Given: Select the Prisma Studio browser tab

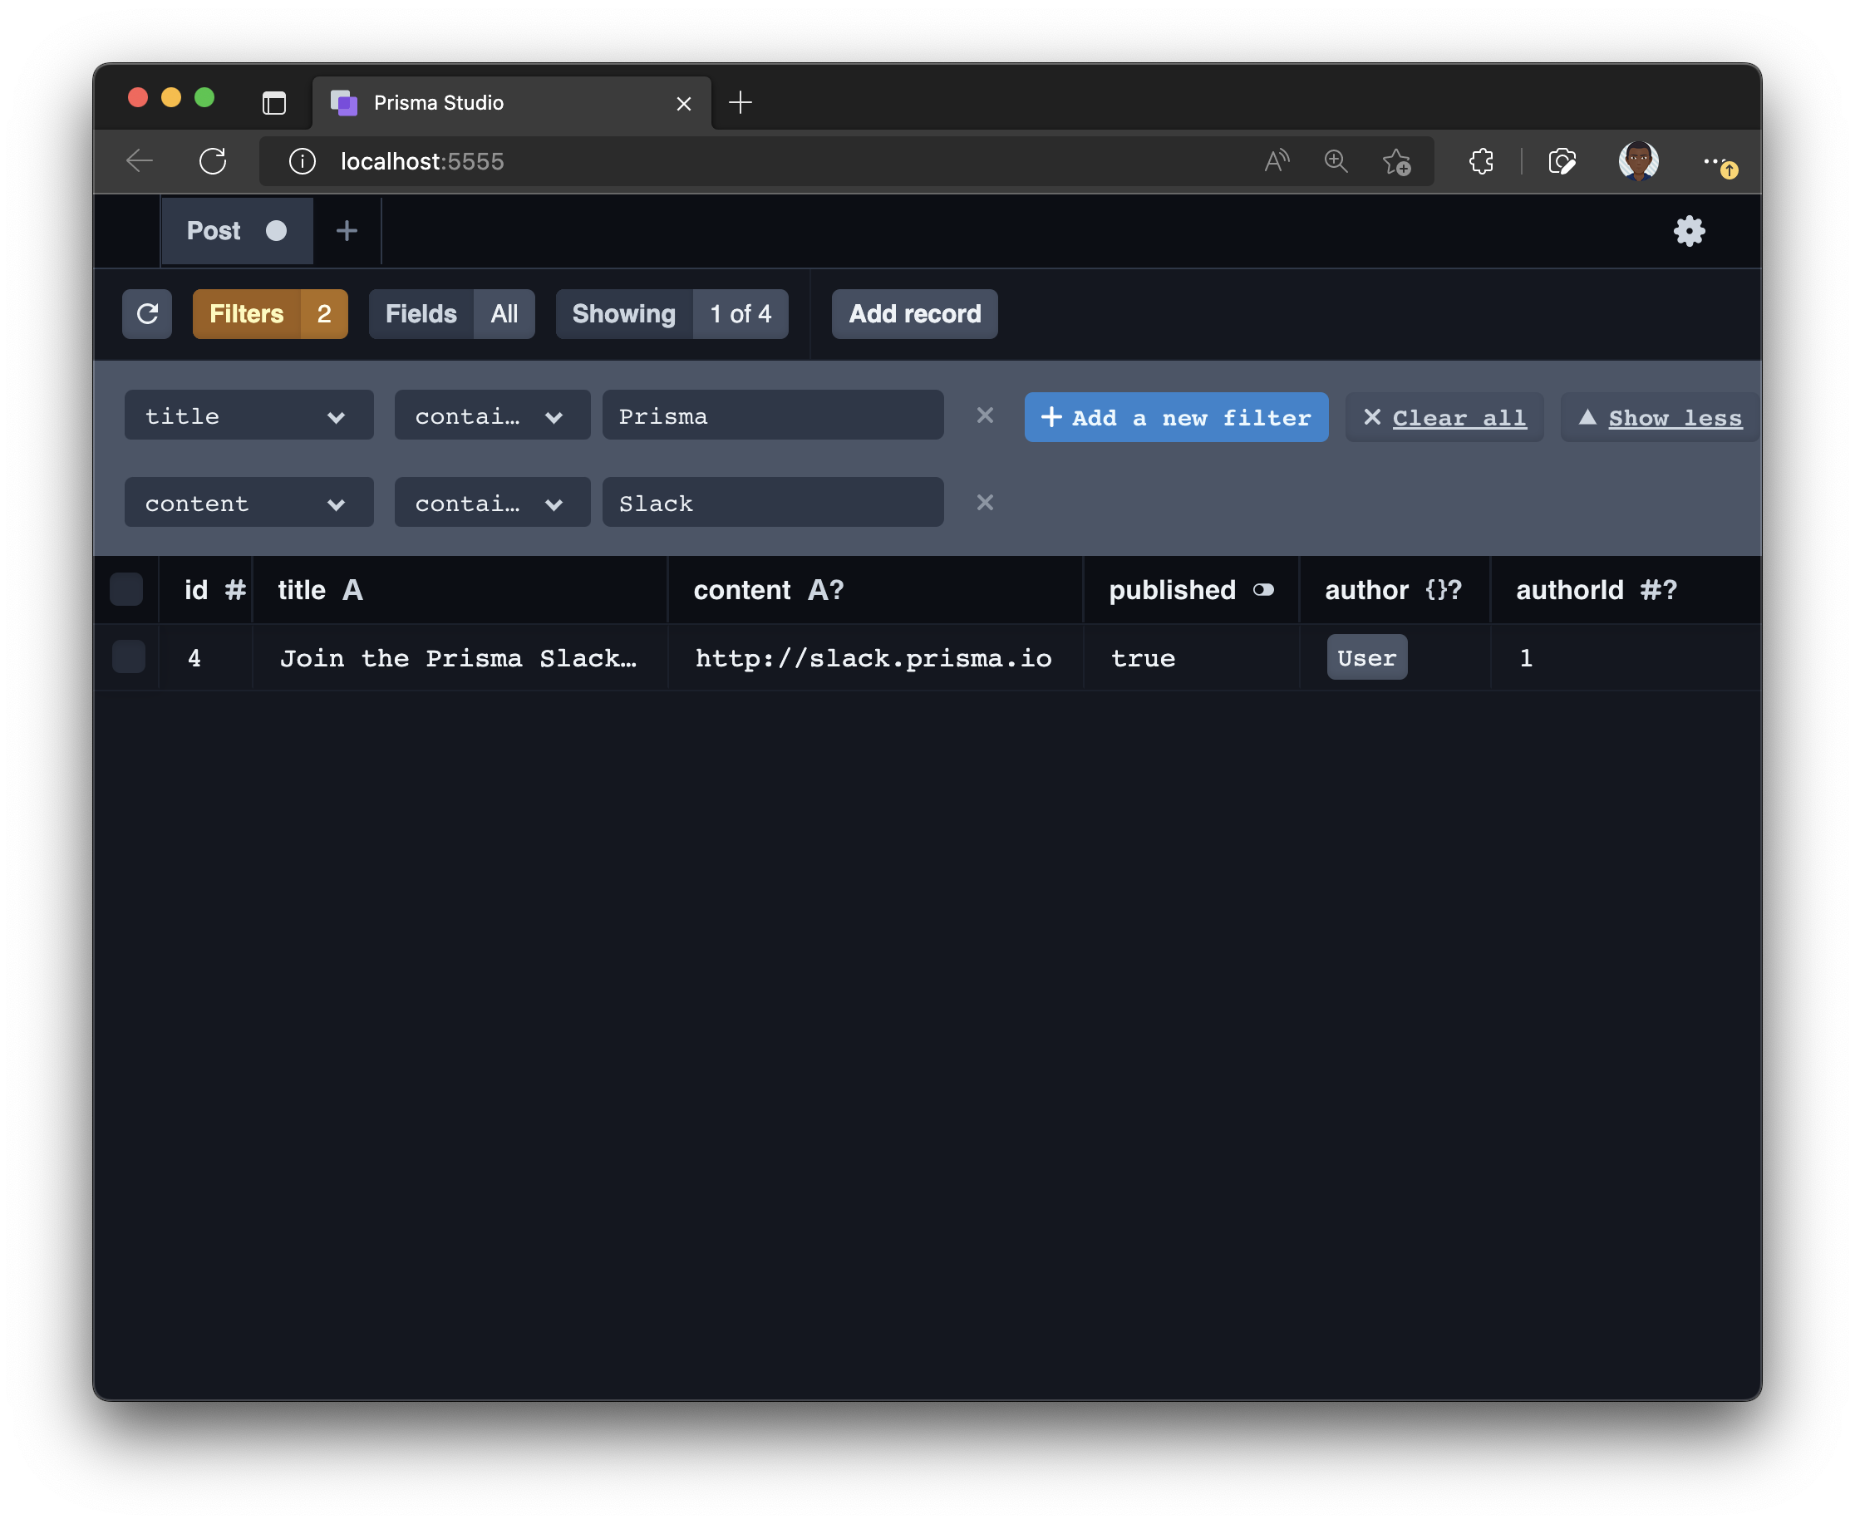Looking at the screenshot, I should pos(512,104).
